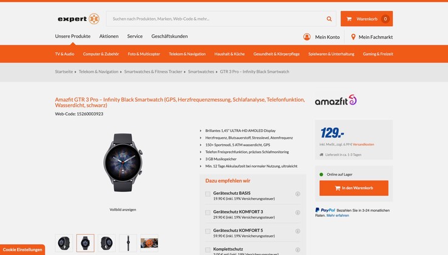Image resolution: width=448 pixels, height=255 pixels.
Task: Tick the Geräteschutz KOMFORT 5 checkbox
Action: pyautogui.click(x=208, y=231)
